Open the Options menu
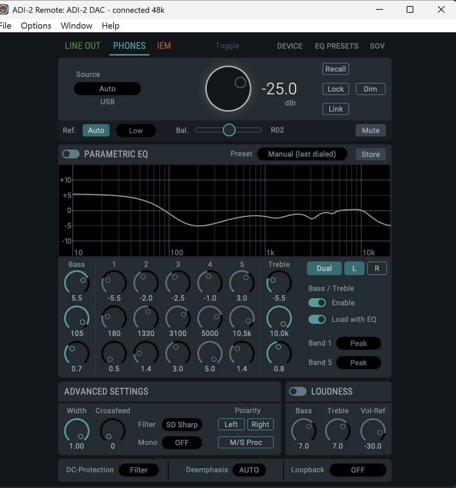This screenshot has height=488, width=456. coord(36,26)
